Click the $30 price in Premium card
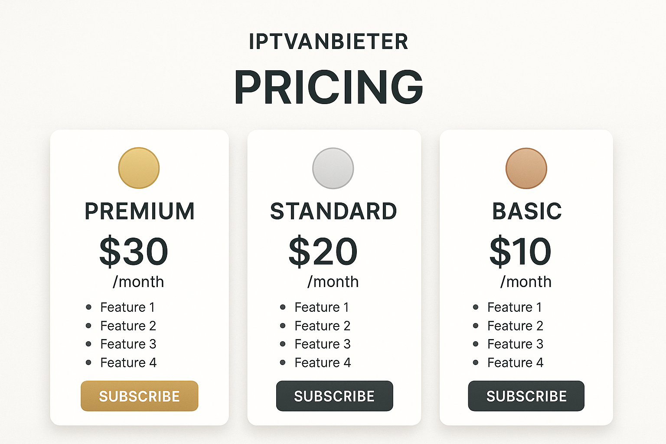Viewport: 666px width, 444px height. click(x=134, y=251)
